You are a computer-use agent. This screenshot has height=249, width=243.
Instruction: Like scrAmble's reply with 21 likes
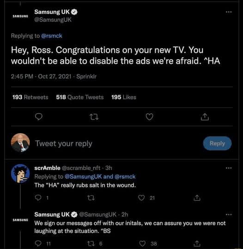(x=141, y=198)
